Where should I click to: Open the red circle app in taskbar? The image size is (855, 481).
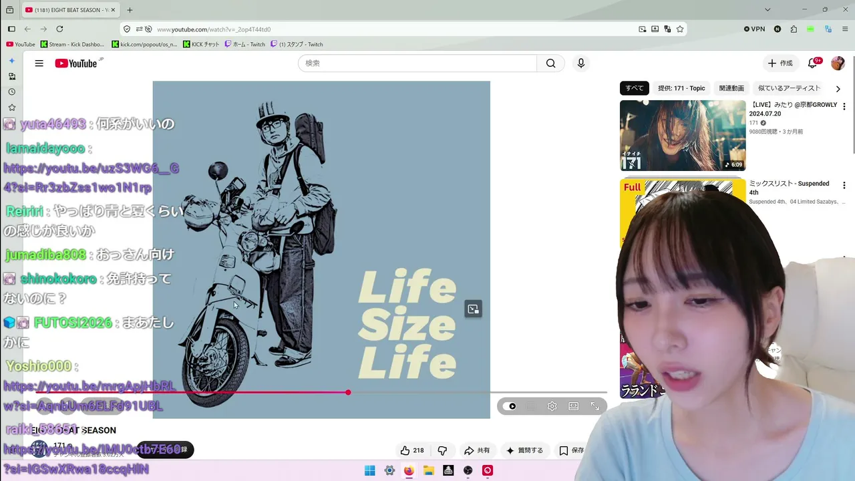point(488,470)
